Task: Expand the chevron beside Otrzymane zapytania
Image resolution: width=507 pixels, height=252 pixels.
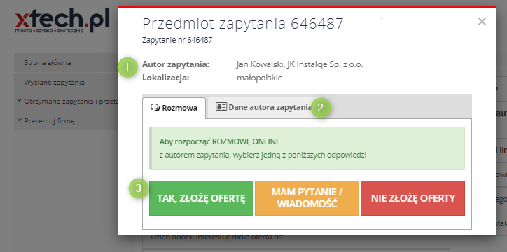Action: pos(20,101)
